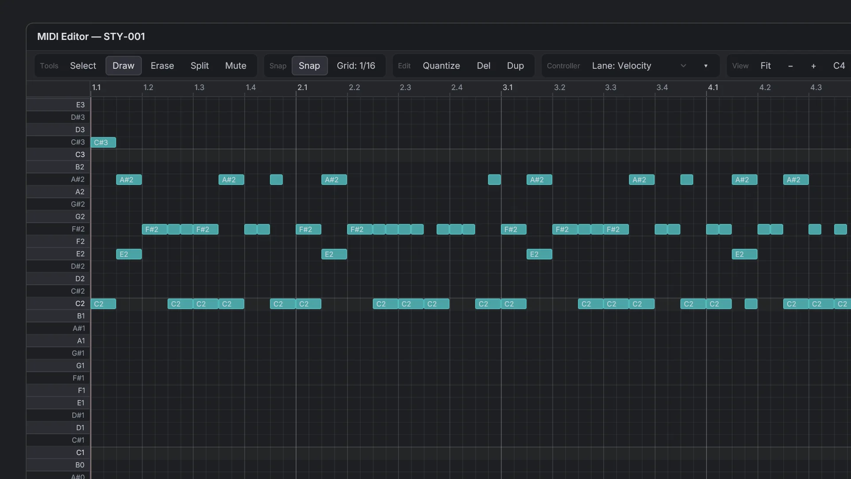The width and height of the screenshot is (851, 479).
Task: Click the Quantize button
Action: 441,66
